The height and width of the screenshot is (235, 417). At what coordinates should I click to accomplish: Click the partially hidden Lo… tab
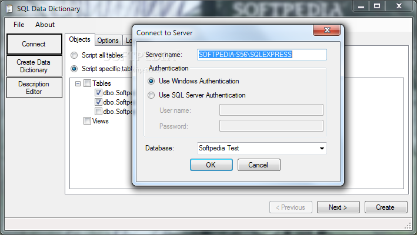[x=128, y=41]
